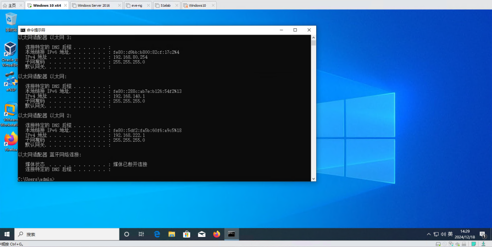Open the Windows Start button
Viewport: 492px width, 247px height.
coord(7,234)
